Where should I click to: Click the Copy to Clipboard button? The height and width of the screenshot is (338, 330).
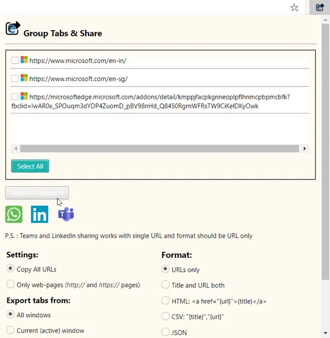tap(37, 193)
